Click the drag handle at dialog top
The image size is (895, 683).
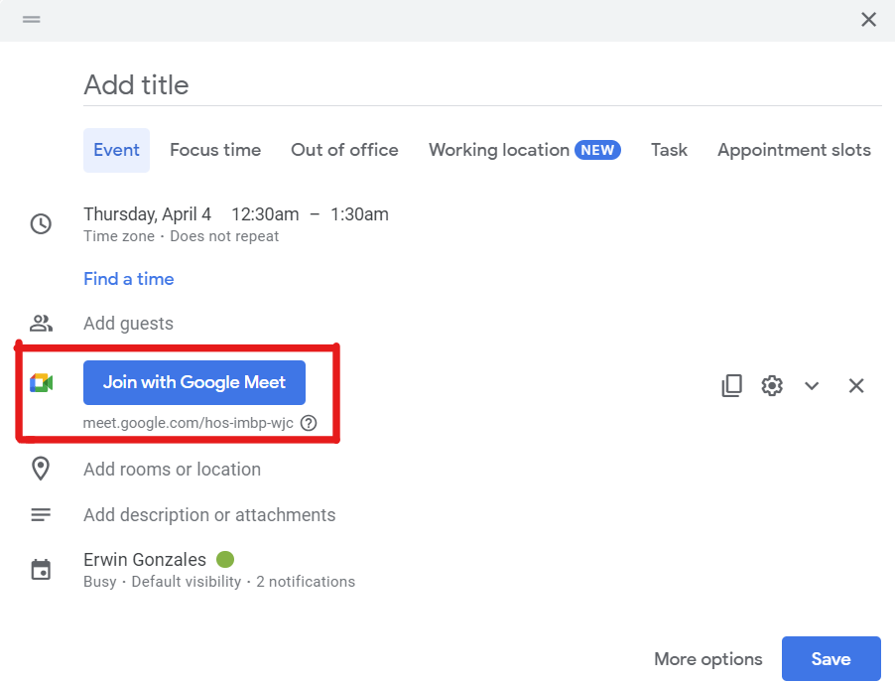tap(32, 20)
